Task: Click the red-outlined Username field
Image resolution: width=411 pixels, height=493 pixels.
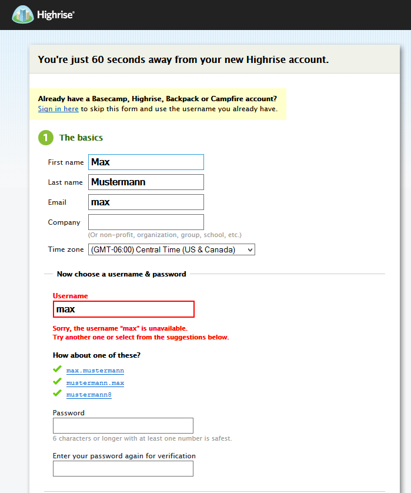Action: [123, 309]
